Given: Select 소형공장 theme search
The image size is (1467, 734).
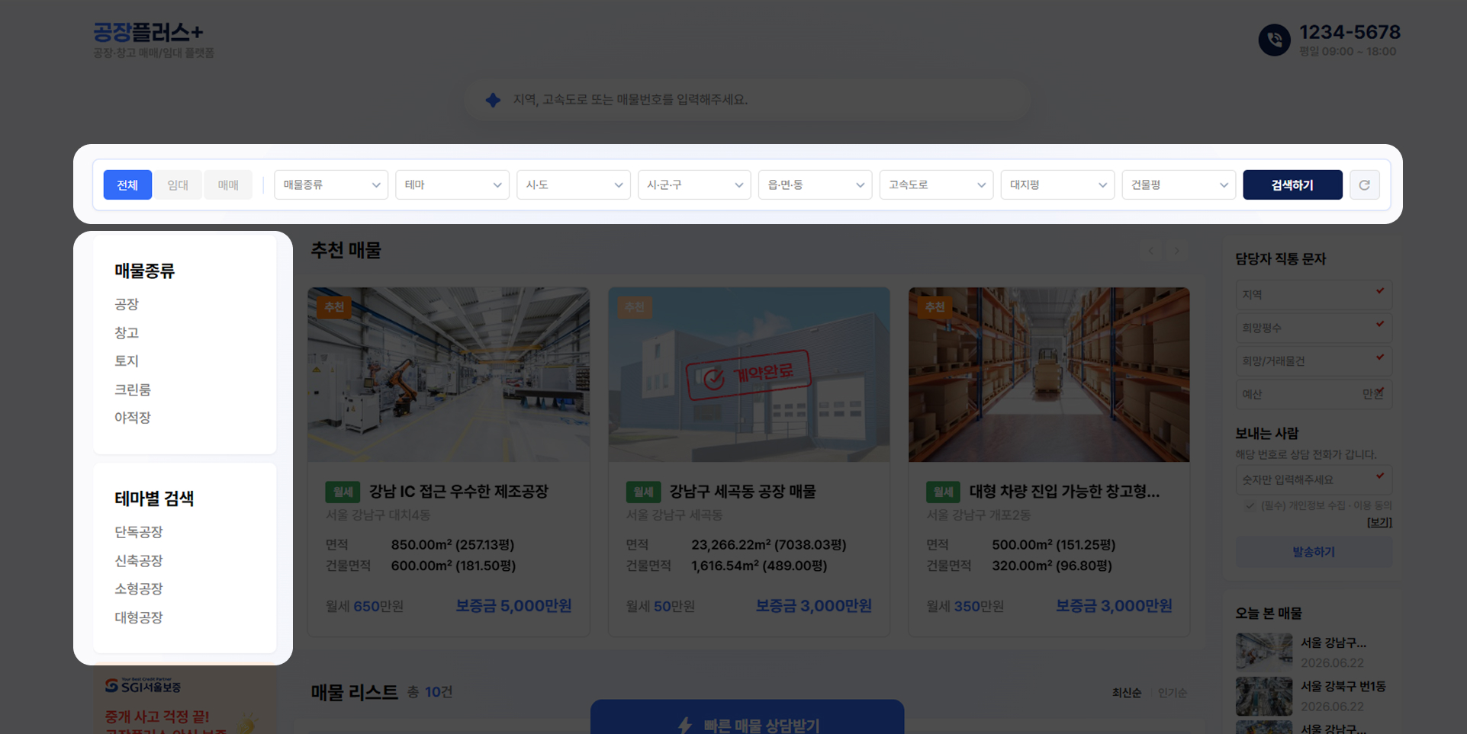Looking at the screenshot, I should tap(139, 589).
